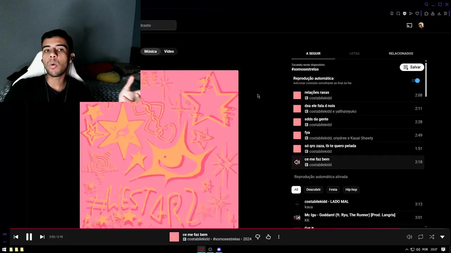Open the Windows Start menu
This screenshot has height=253, width=451.
[x=4, y=249]
